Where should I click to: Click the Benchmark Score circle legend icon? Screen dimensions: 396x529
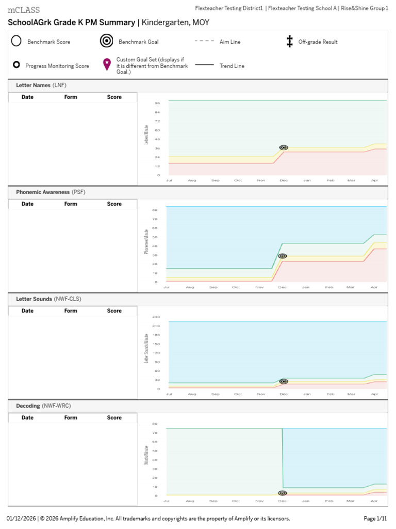coord(16,41)
